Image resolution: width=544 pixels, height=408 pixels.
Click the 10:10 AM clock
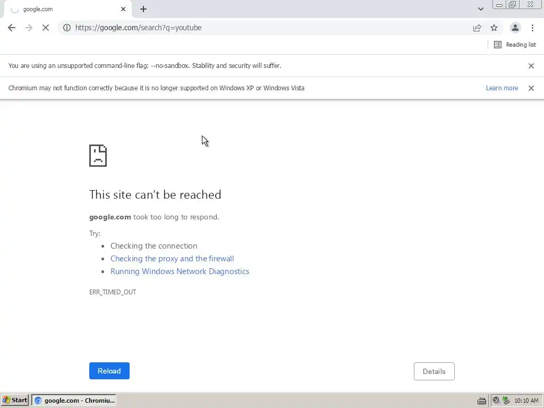(526, 401)
